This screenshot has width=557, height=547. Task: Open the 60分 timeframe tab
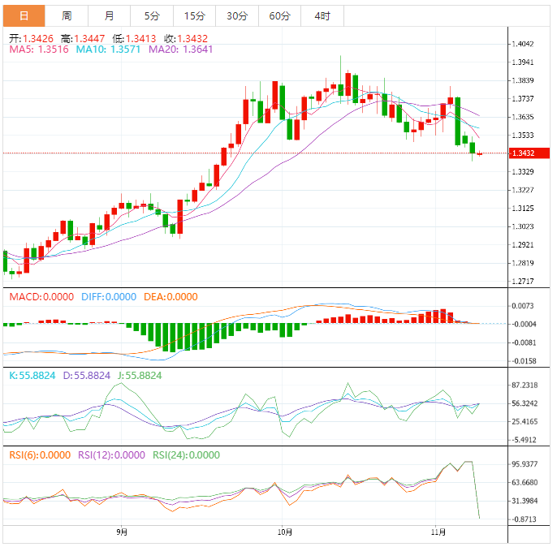[x=280, y=16]
